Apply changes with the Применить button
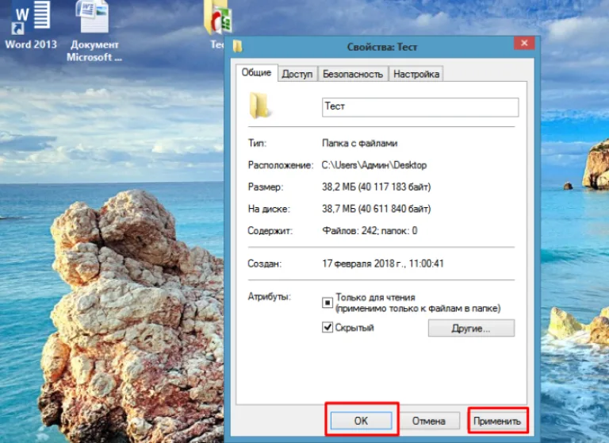 tap(497, 421)
